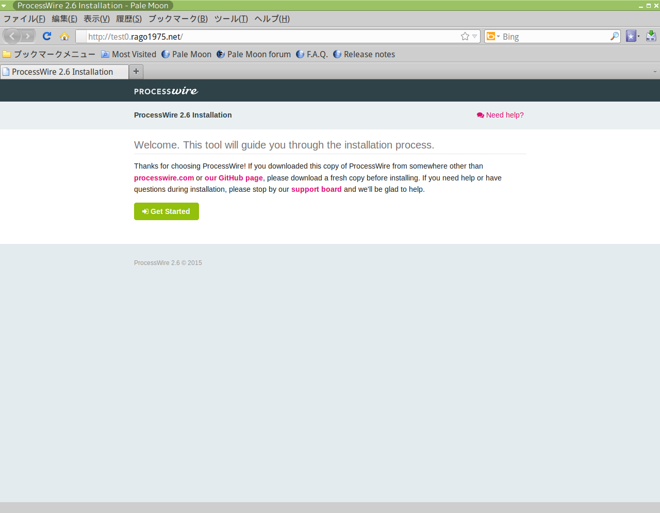
Task: Open the bookmarks star button in the toolbar
Action: 631,36
